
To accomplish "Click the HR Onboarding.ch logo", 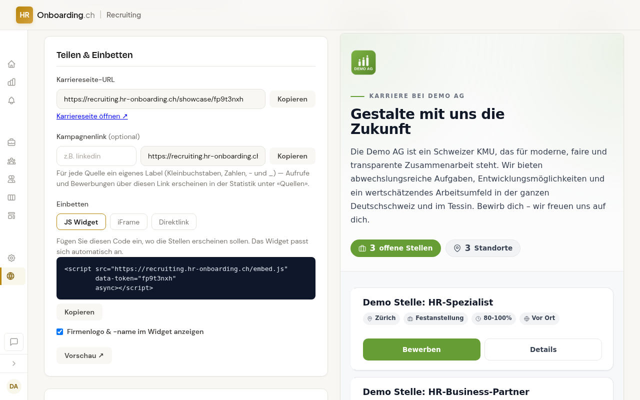I will tap(55, 15).
